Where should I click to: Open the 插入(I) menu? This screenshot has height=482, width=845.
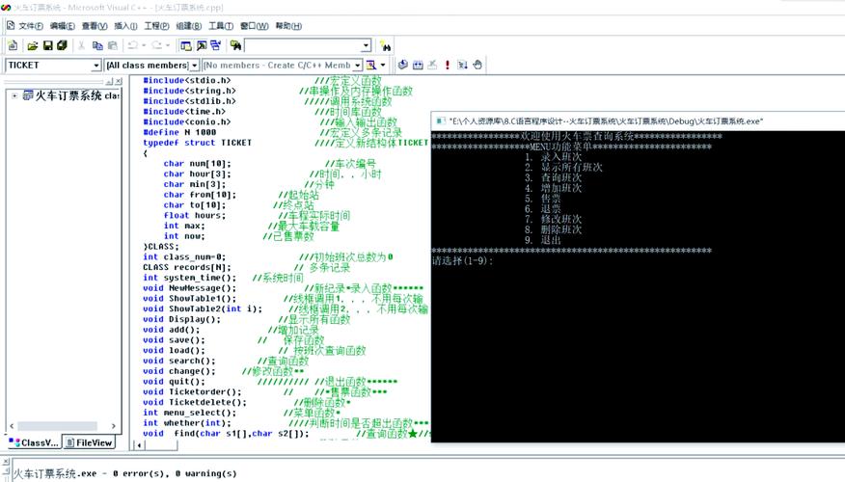(125, 26)
